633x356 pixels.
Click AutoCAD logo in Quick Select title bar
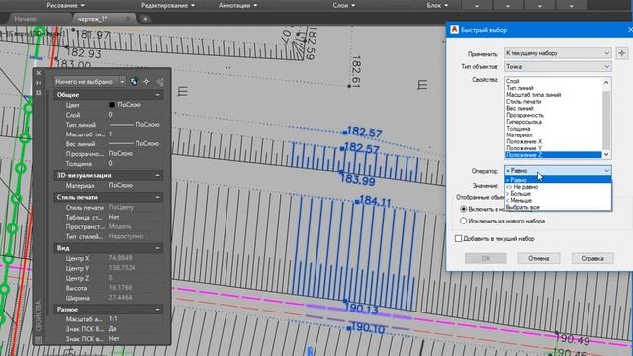click(x=454, y=30)
